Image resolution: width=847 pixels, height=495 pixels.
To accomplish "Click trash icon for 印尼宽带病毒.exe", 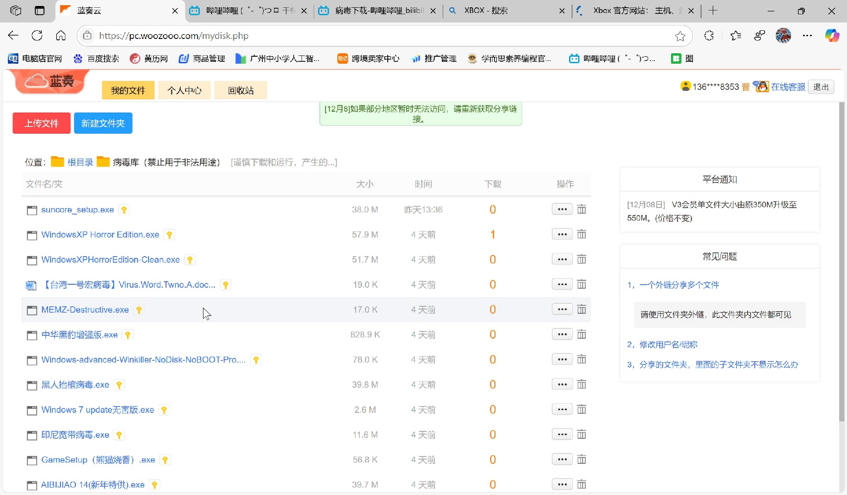I will pyautogui.click(x=582, y=434).
